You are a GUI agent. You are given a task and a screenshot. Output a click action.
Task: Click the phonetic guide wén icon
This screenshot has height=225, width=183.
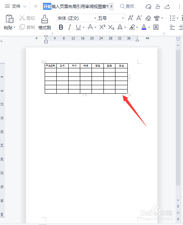click(157, 18)
